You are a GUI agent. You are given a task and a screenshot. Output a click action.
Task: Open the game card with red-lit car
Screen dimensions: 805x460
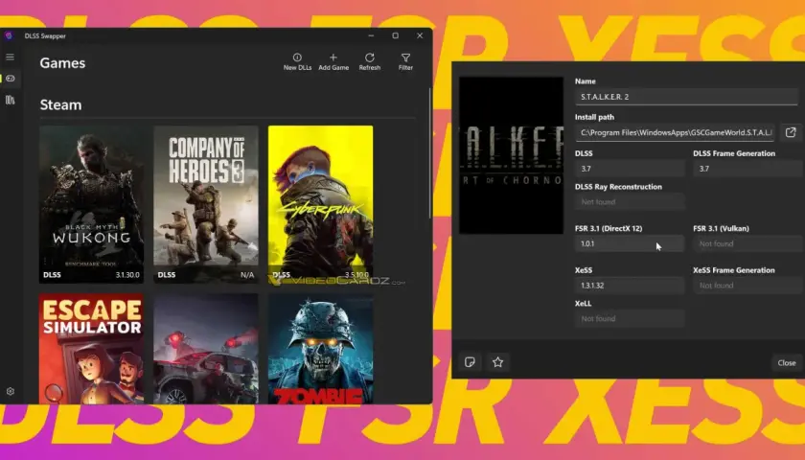pos(206,349)
